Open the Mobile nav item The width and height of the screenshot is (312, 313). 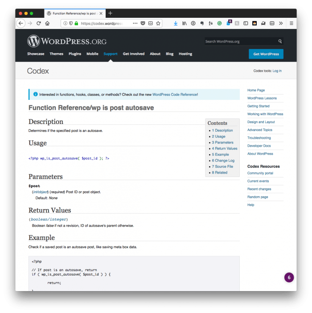(92, 54)
